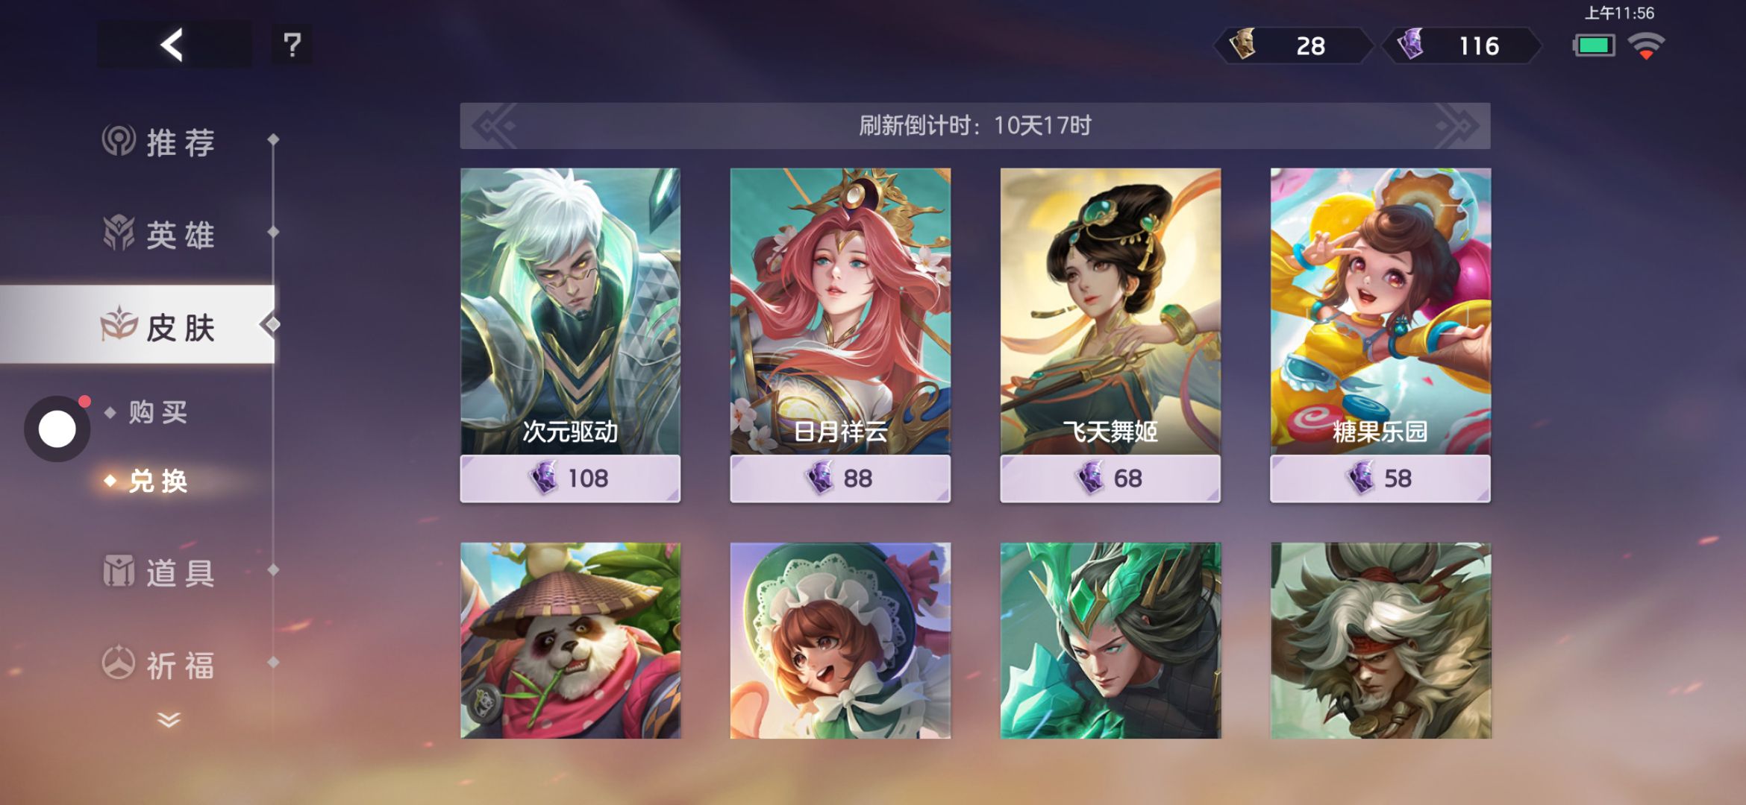This screenshot has height=805, width=1746.
Task: Tap the floating white circle recorder button
Action: 57,429
